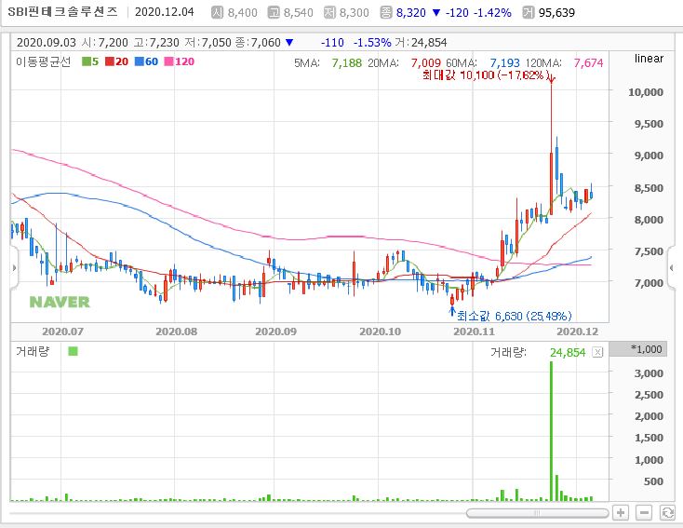Click the low price icon 저
The width and height of the screenshot is (683, 528).
click(x=329, y=12)
